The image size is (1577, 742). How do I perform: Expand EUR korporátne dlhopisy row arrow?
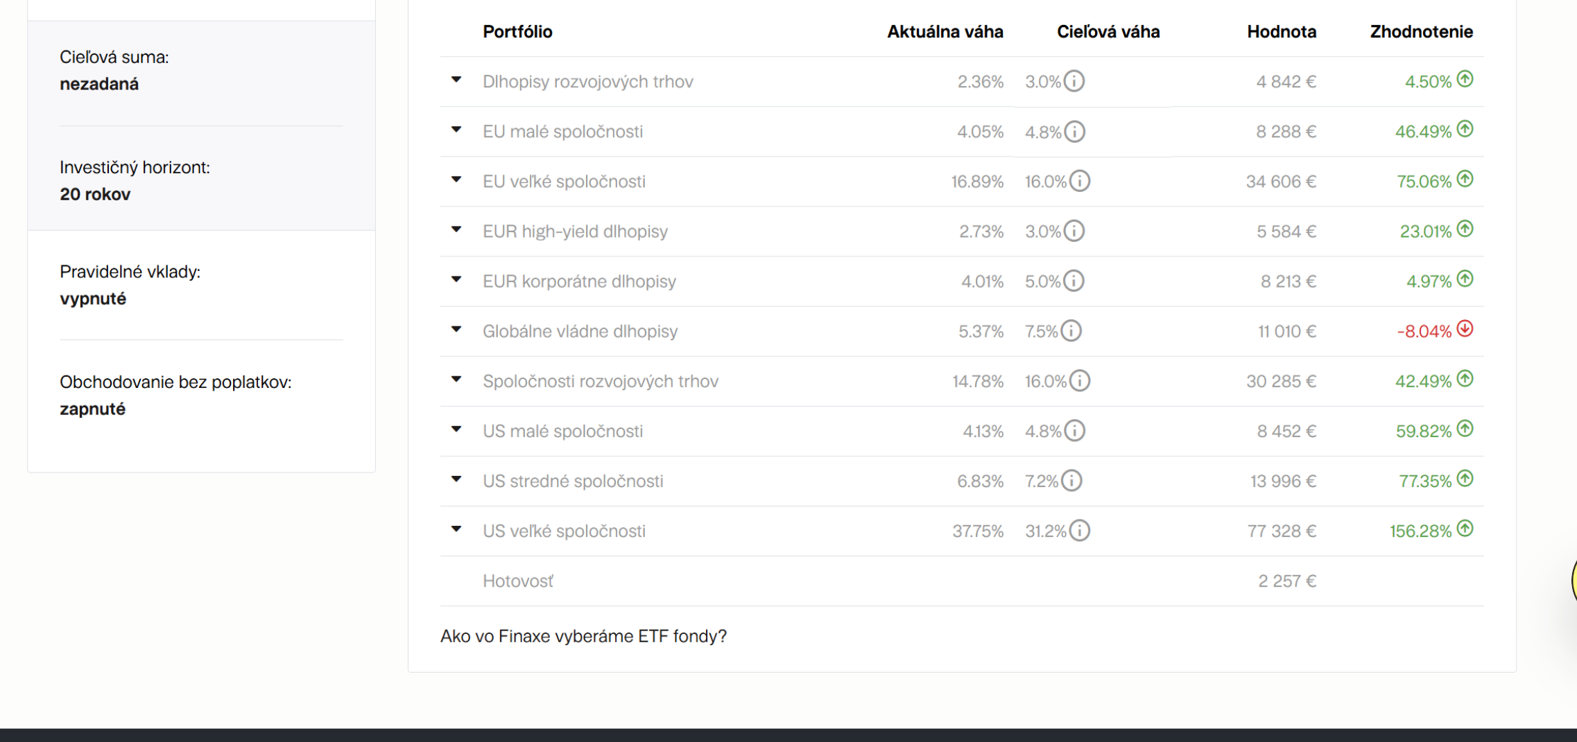pos(456,279)
